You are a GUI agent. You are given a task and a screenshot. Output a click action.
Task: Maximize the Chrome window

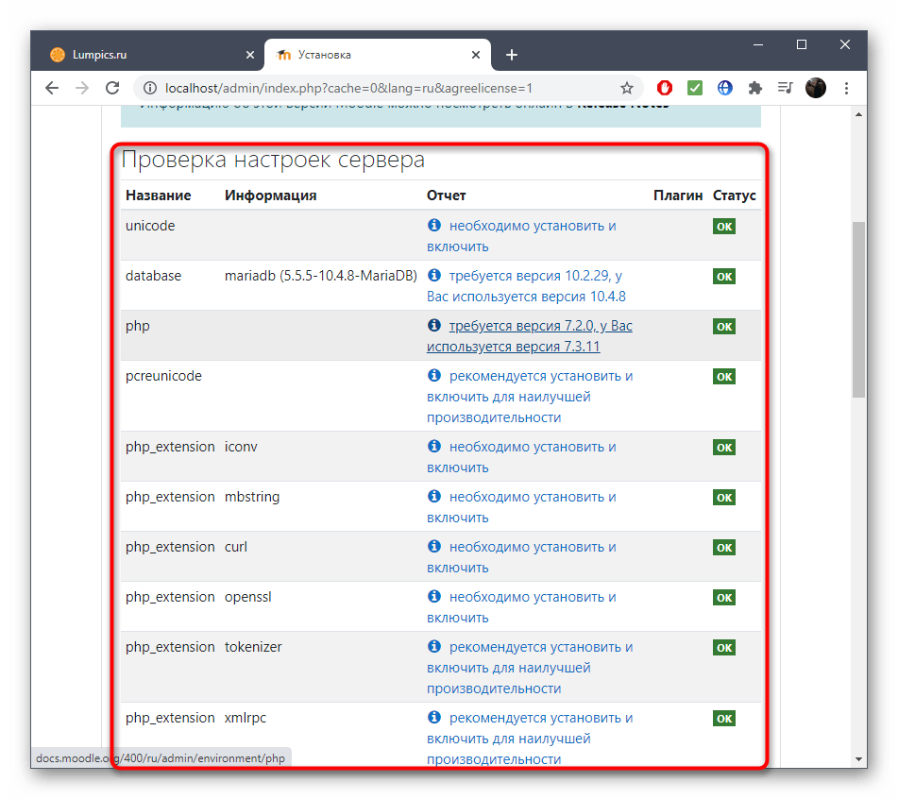point(802,44)
